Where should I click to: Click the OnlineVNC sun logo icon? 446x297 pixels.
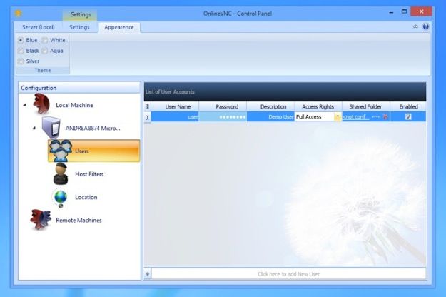(x=19, y=13)
